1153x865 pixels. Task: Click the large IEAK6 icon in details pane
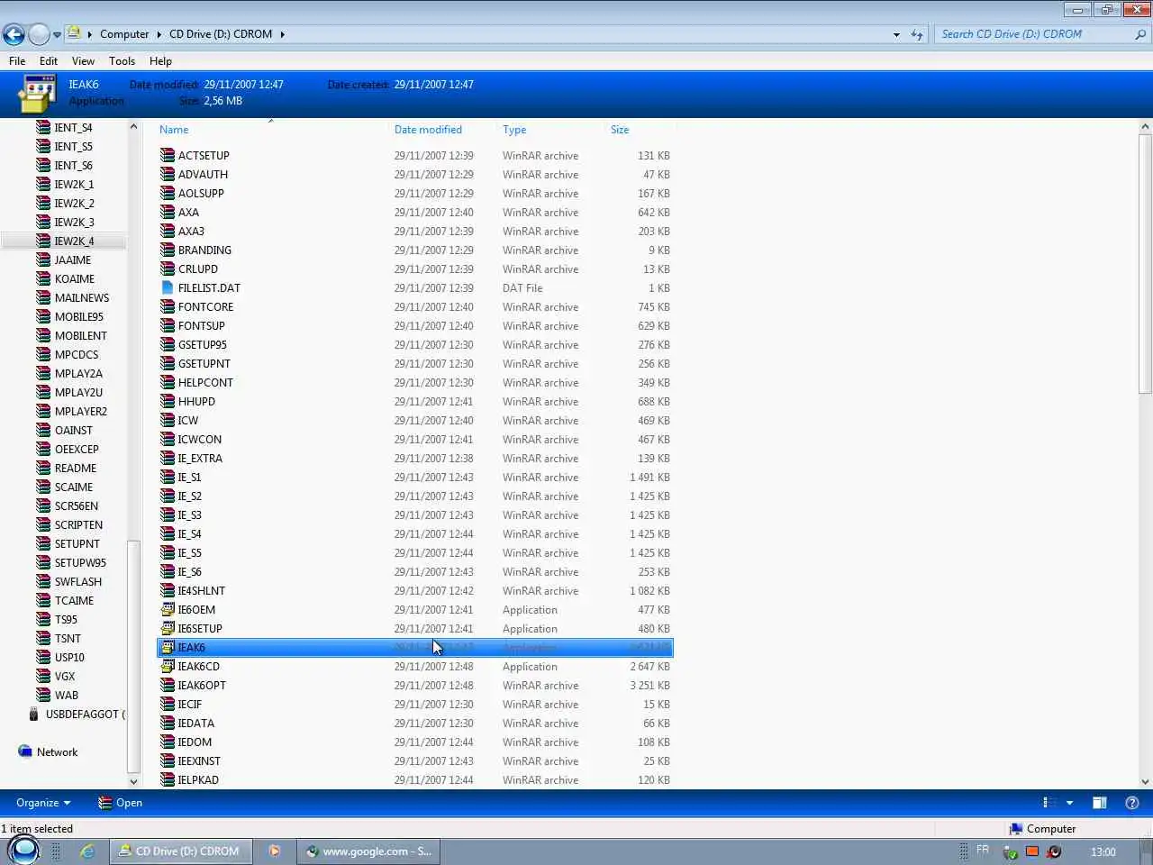pos(38,94)
